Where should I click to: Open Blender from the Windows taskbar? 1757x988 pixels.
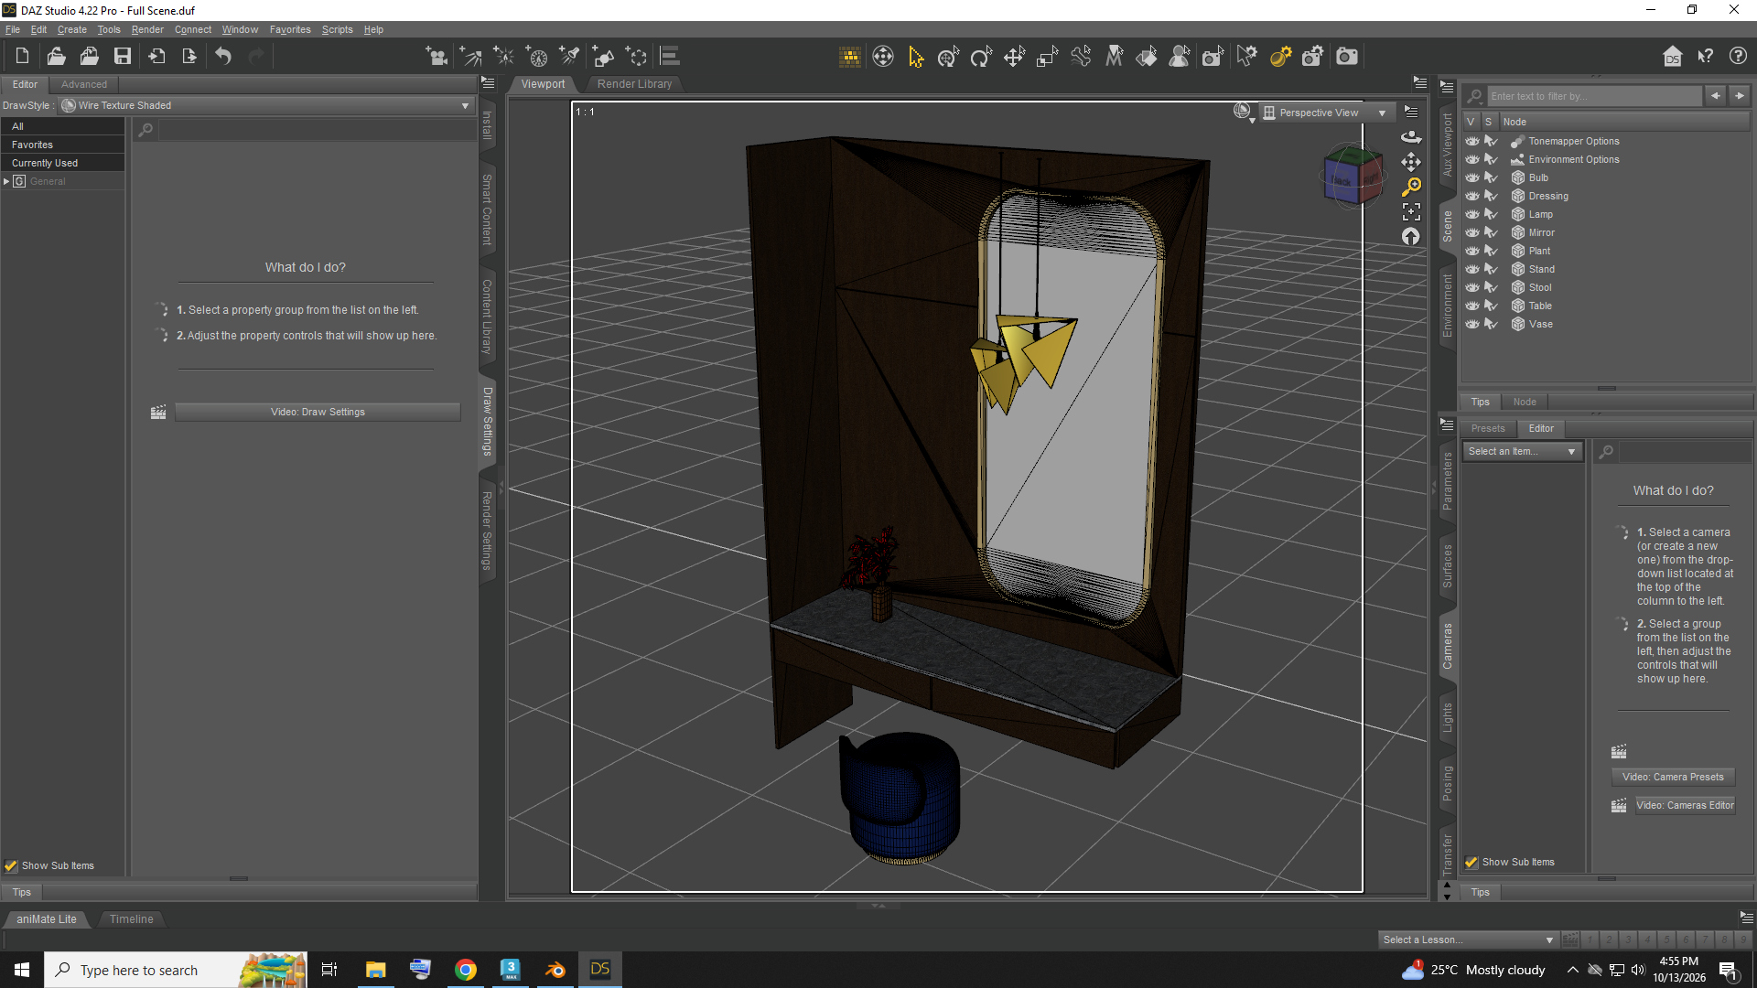555,970
